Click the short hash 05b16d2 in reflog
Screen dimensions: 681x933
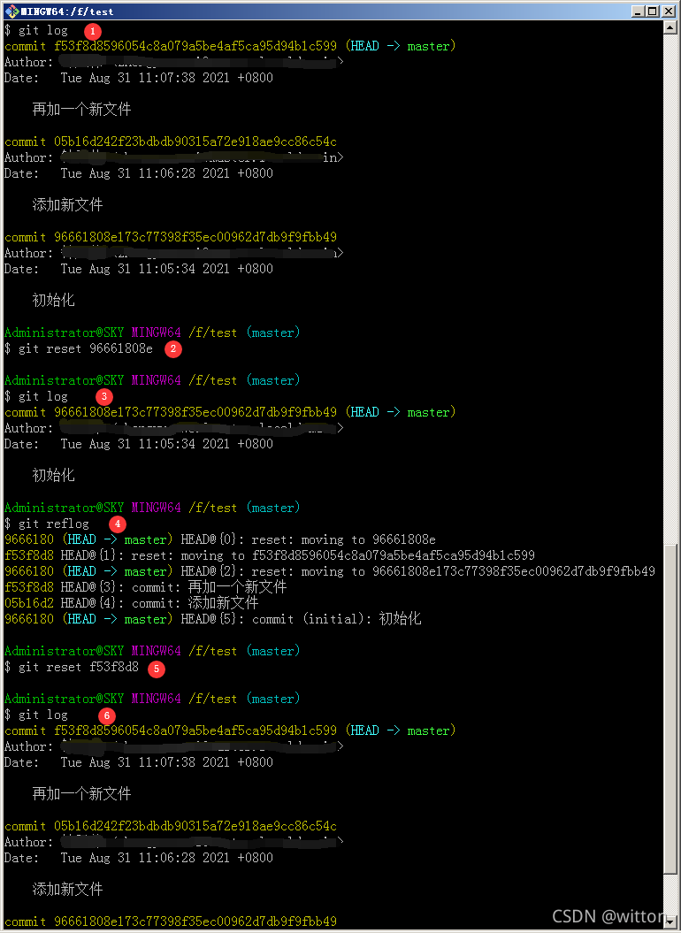[28, 603]
